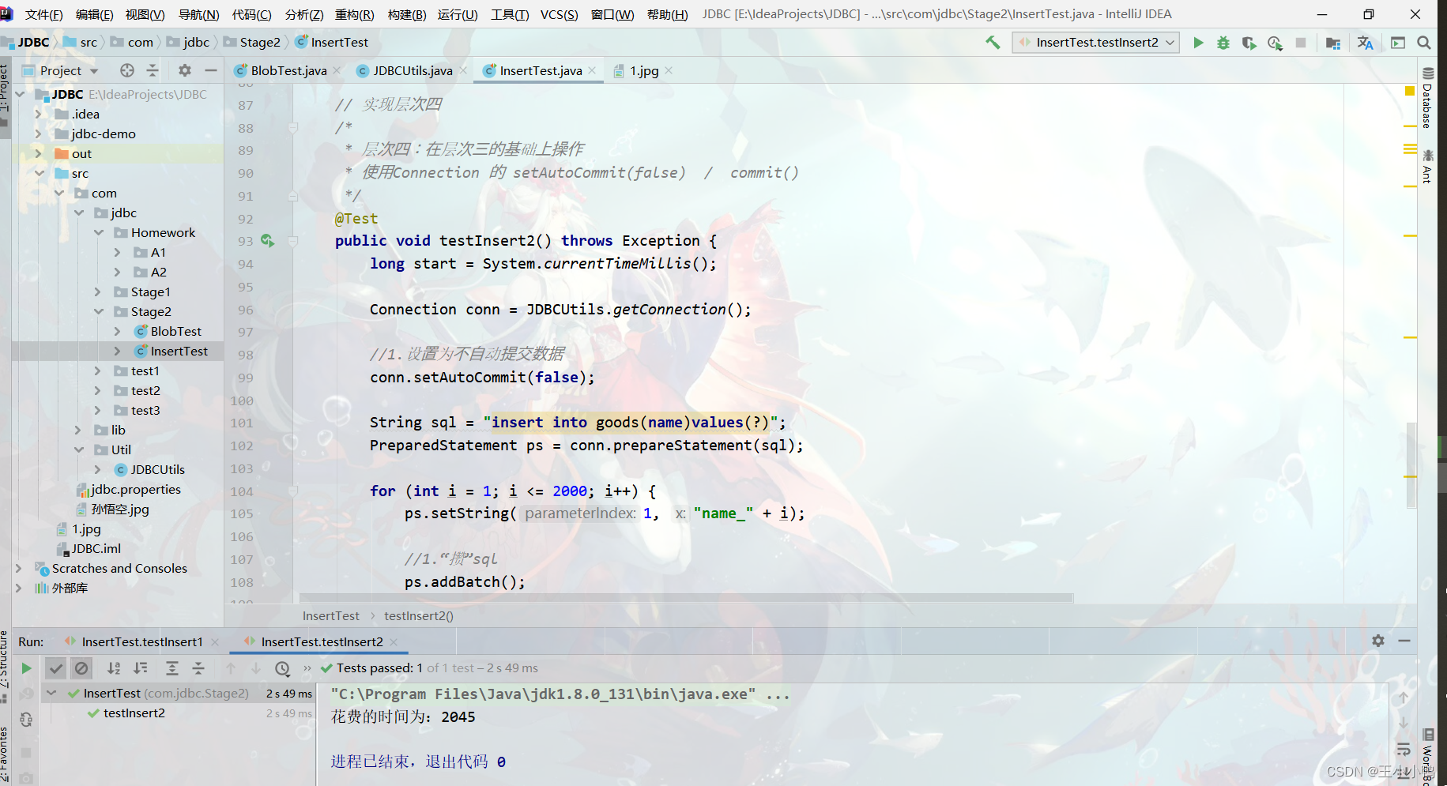Image resolution: width=1447 pixels, height=786 pixels.
Task: Toggle show passed tests checkmark button
Action: 55,668
